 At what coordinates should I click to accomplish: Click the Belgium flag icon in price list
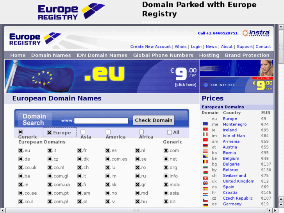(x=205, y=161)
